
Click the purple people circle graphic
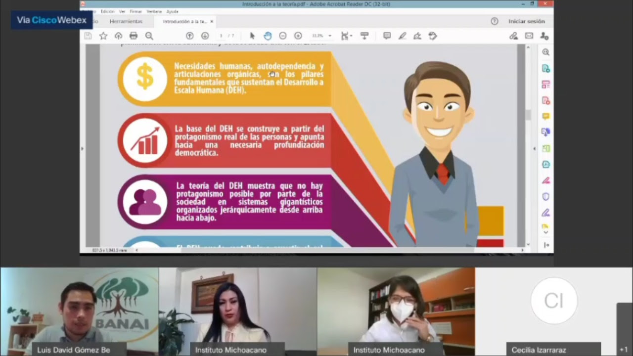tap(145, 202)
